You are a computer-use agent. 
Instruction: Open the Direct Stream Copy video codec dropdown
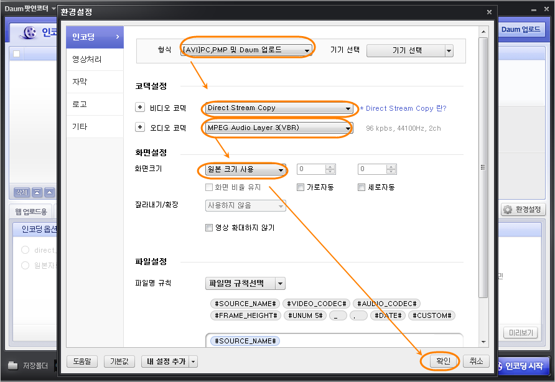279,108
